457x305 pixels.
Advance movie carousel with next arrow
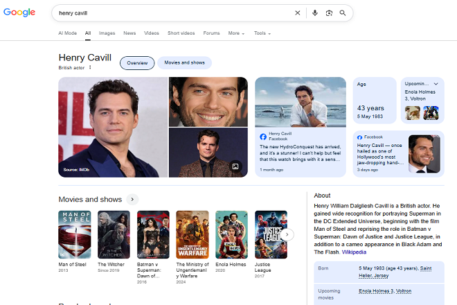(287, 234)
